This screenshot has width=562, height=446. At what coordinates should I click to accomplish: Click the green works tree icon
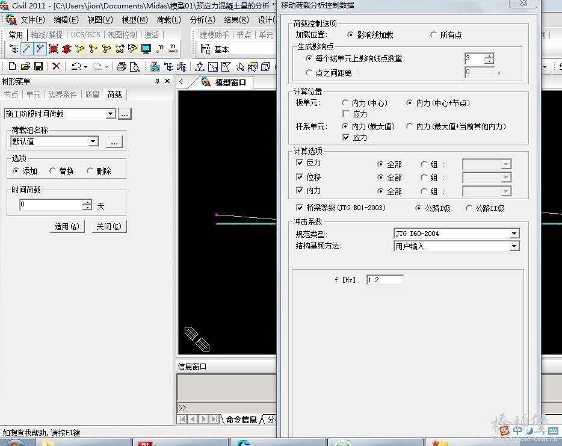[155, 66]
